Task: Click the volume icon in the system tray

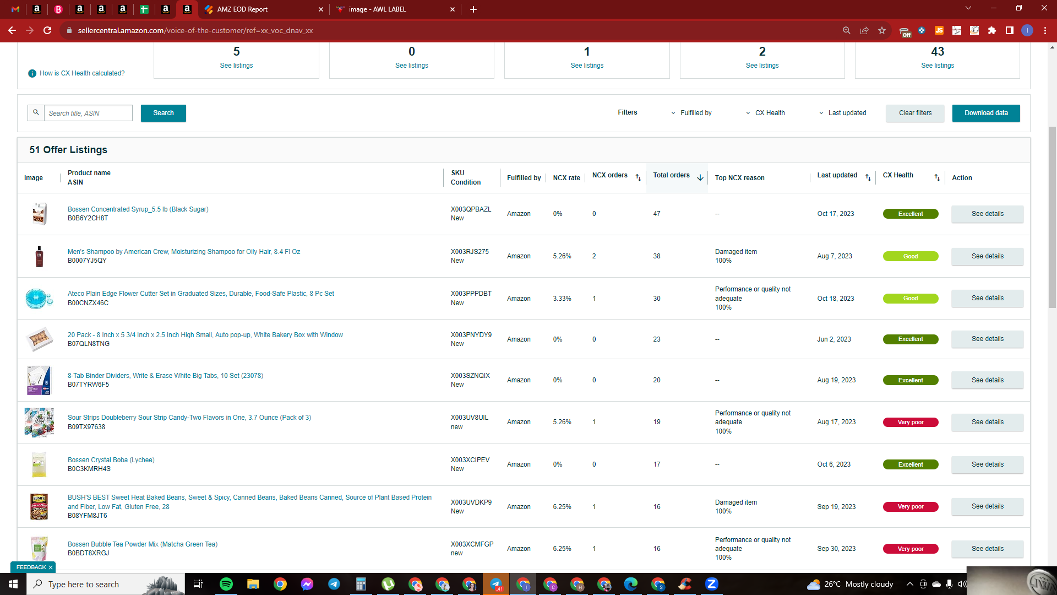Action: 962,584
